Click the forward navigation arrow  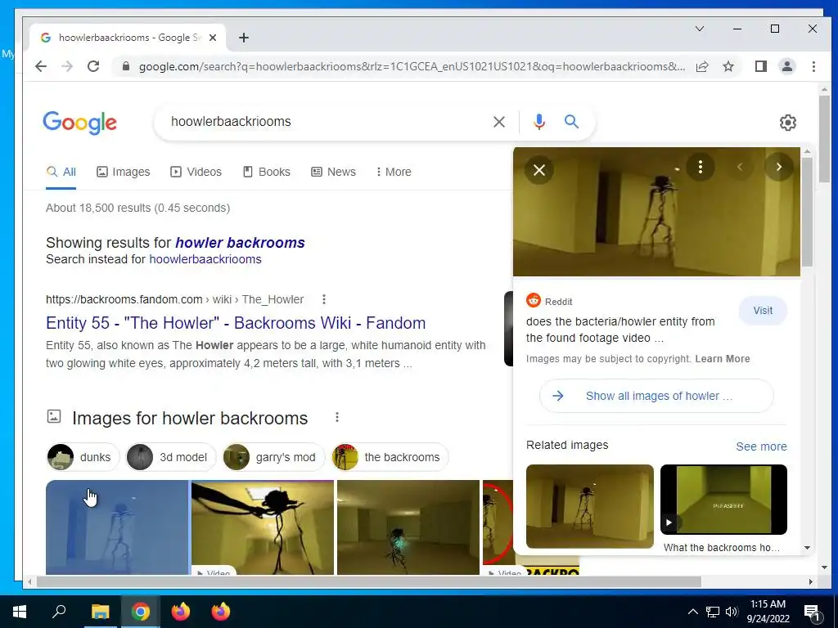point(67,66)
